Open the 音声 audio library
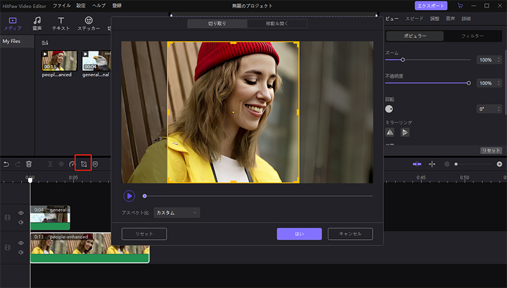 [37, 24]
